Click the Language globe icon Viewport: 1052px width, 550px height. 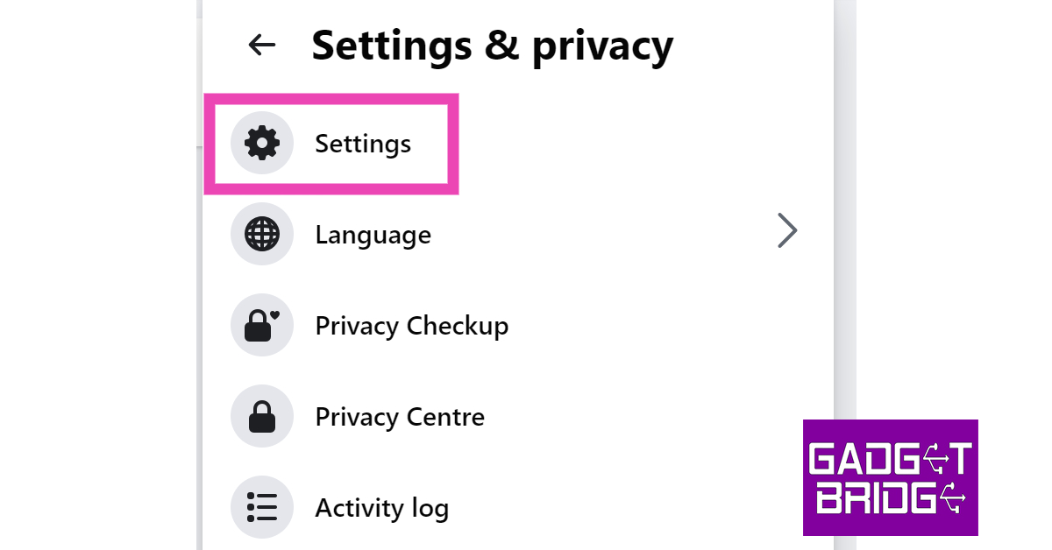(x=261, y=234)
